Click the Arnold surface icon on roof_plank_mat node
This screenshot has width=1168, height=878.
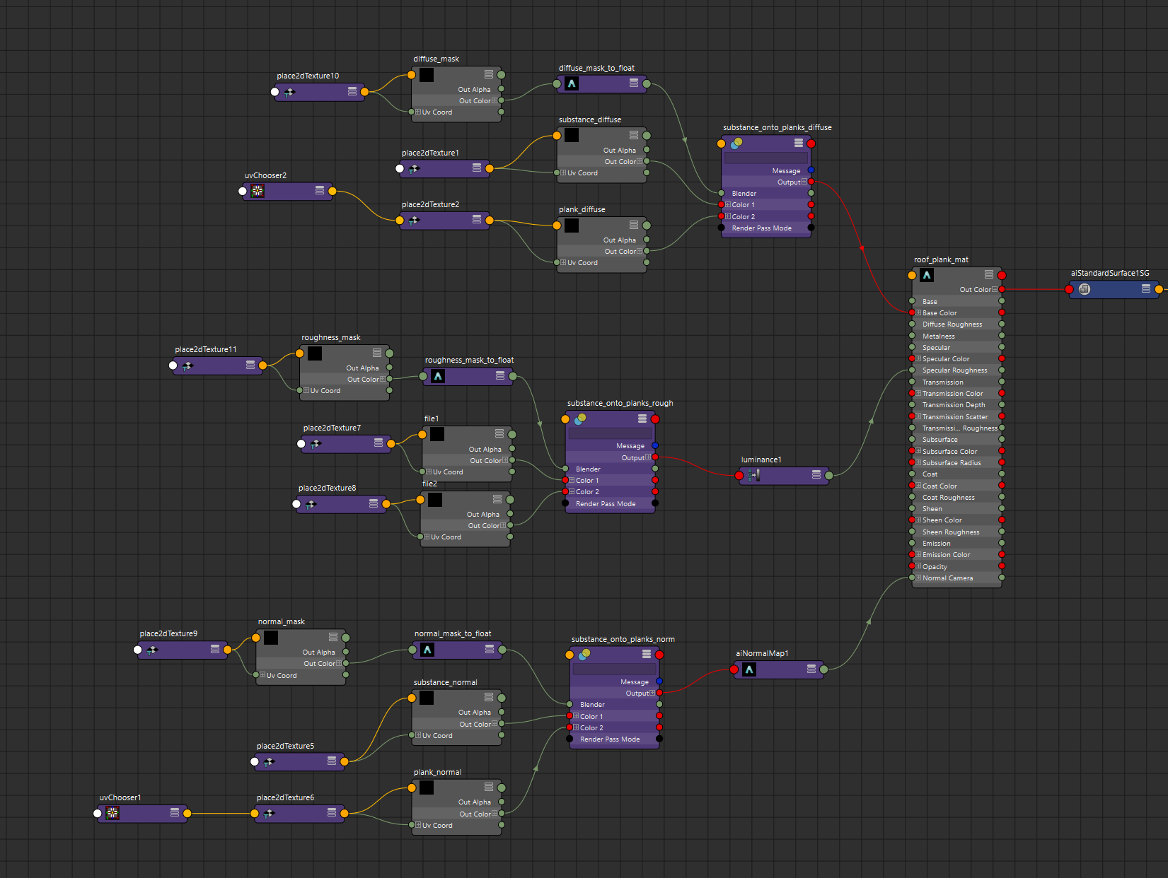click(x=927, y=276)
